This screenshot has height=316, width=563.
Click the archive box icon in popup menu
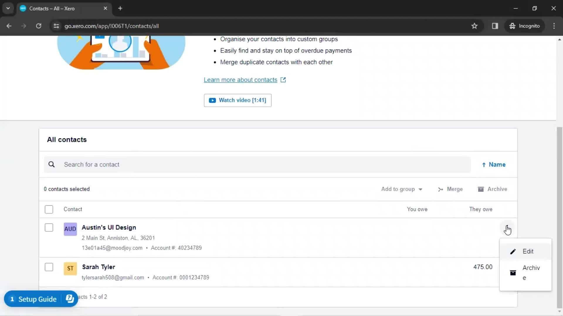(x=513, y=273)
